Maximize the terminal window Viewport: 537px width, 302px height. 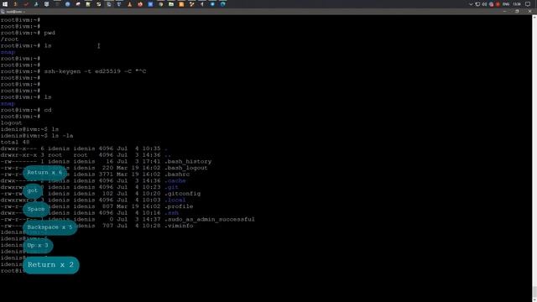point(517,12)
